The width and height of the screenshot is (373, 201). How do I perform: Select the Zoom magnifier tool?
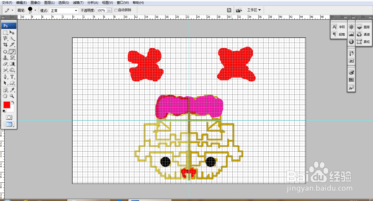pyautogui.click(x=12, y=96)
